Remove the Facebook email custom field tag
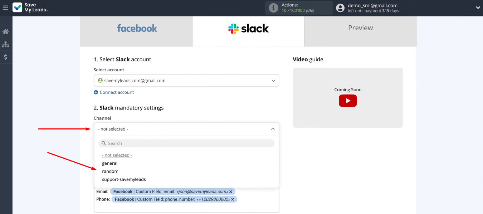 click(231, 192)
